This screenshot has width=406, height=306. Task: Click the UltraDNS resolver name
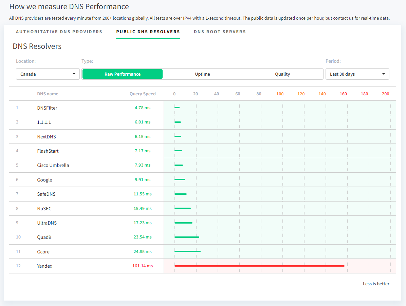47,223
